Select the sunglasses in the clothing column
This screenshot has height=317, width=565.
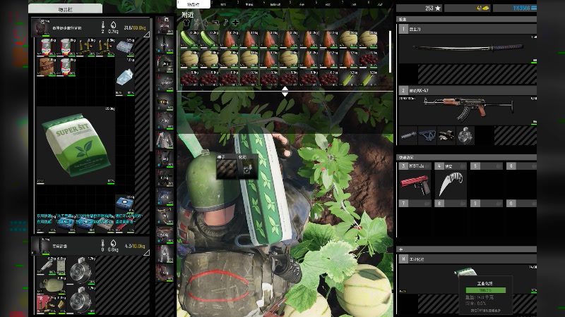click(x=165, y=101)
